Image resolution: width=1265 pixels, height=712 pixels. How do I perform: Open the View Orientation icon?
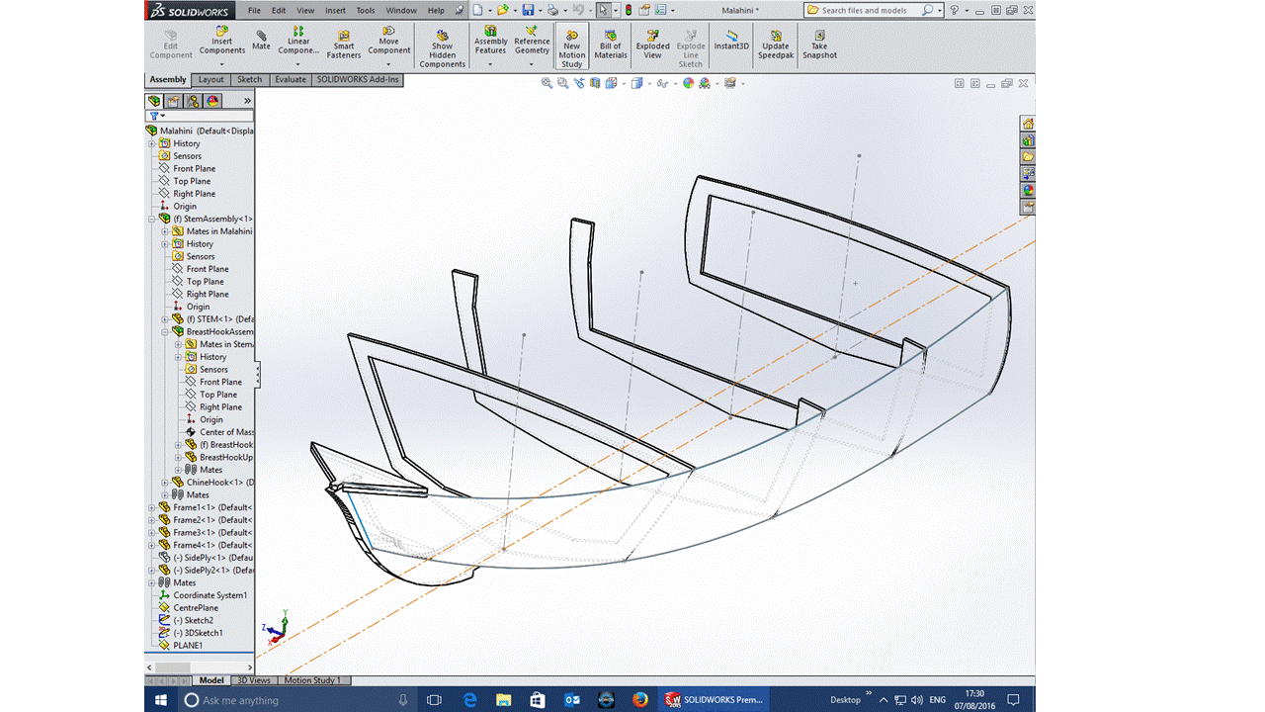pyautogui.click(x=611, y=84)
